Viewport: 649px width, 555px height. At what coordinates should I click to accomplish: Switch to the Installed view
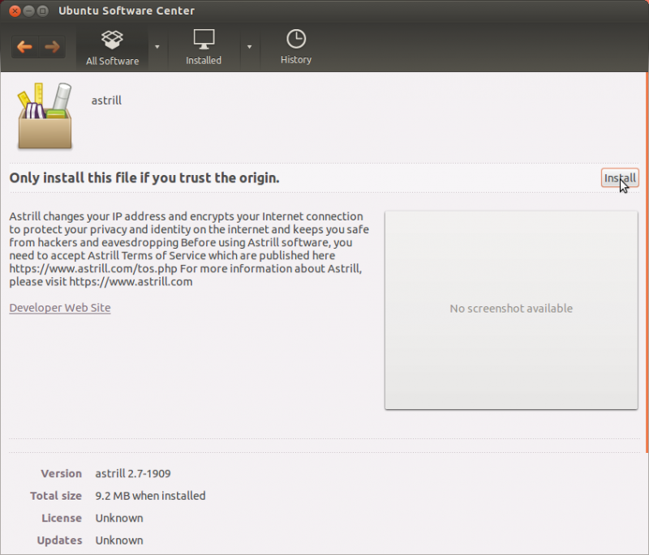pos(204,48)
